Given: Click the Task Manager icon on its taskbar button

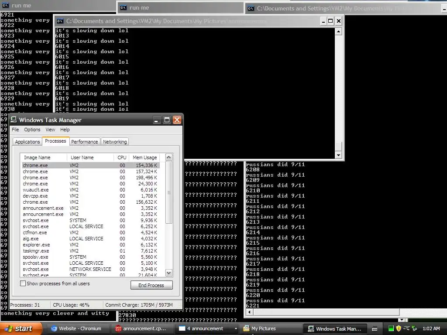Looking at the screenshot, I should 311,328.
